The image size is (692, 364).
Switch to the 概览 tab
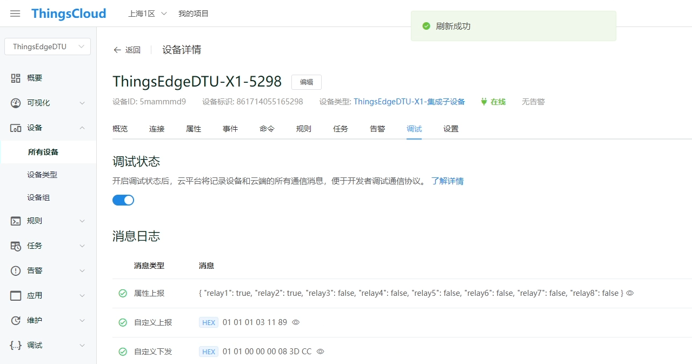(120, 129)
